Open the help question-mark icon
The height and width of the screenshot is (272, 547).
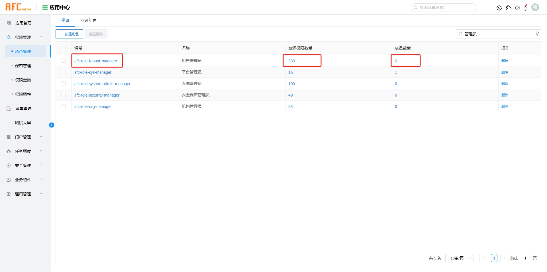click(x=518, y=8)
